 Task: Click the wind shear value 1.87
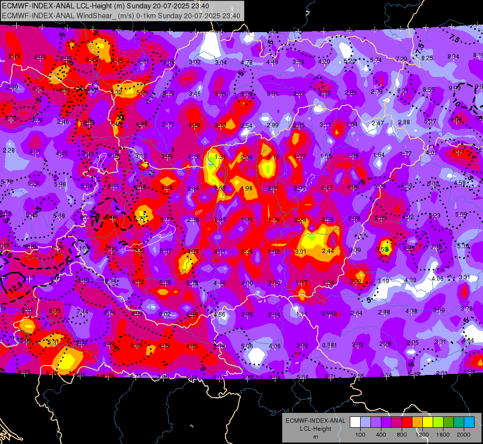[220, 220]
